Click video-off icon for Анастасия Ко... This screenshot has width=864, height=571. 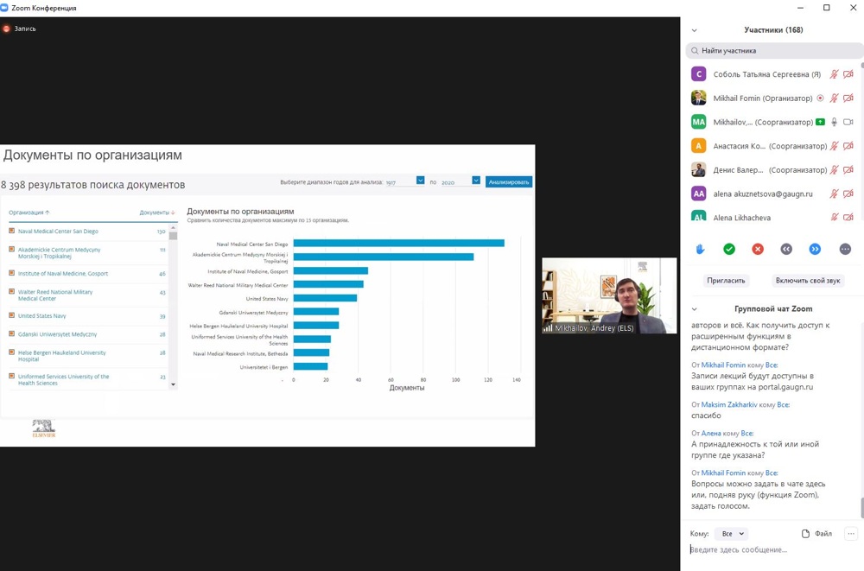click(848, 146)
